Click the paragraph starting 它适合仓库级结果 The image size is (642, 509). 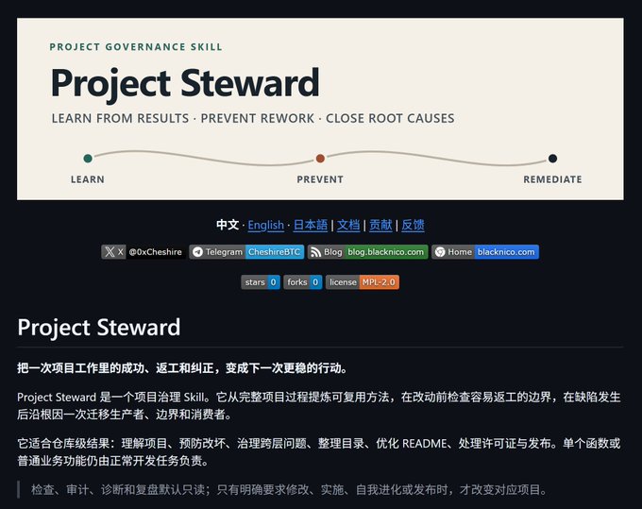pyautogui.click(x=319, y=452)
